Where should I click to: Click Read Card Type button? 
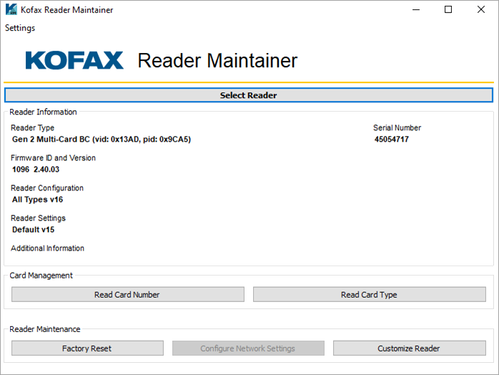click(x=369, y=294)
